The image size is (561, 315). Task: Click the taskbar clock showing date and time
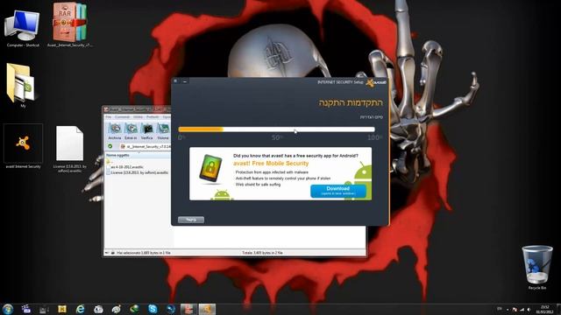(x=545, y=309)
